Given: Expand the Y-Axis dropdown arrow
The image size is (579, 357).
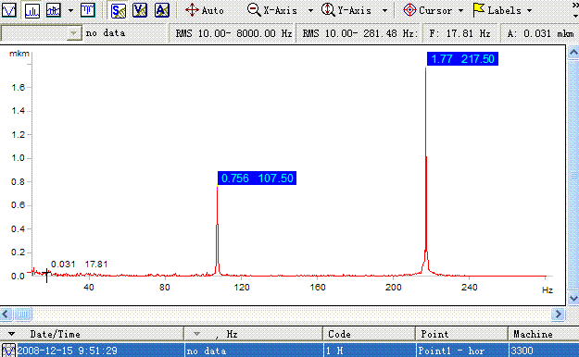Looking at the screenshot, I should 384,11.
